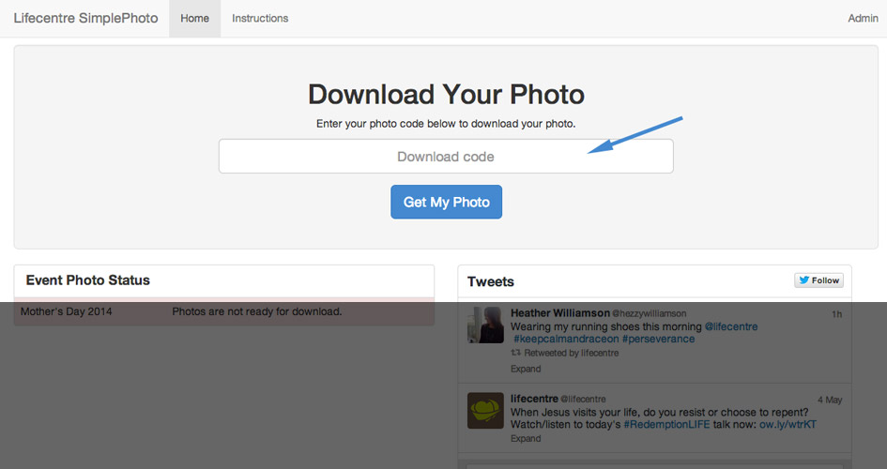Screen dimensions: 887x469
Task: Click the lifecentre heart logo avatar
Action: pos(485,411)
